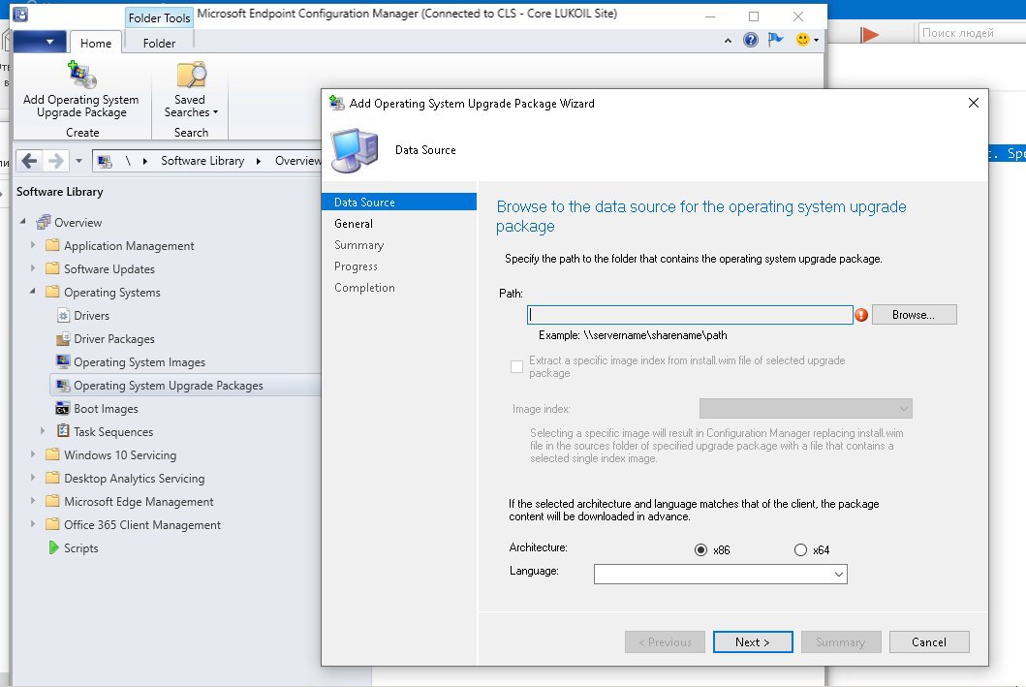Click the Help question mark icon
The width and height of the screenshot is (1026, 687).
(x=751, y=40)
